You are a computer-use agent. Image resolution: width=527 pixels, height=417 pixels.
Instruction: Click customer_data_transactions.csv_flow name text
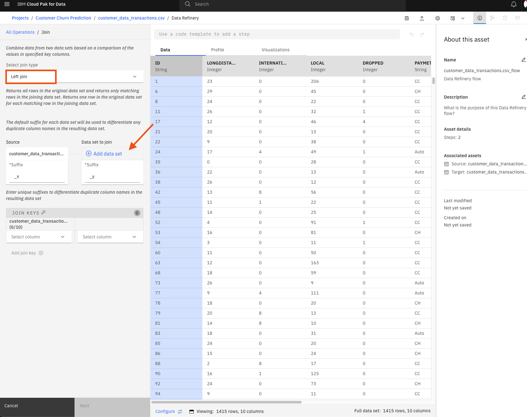tap(482, 71)
